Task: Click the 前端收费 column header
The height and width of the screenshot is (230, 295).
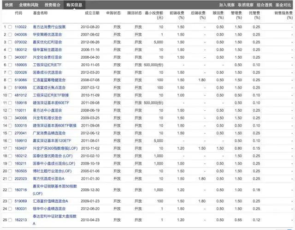Action: point(177,15)
